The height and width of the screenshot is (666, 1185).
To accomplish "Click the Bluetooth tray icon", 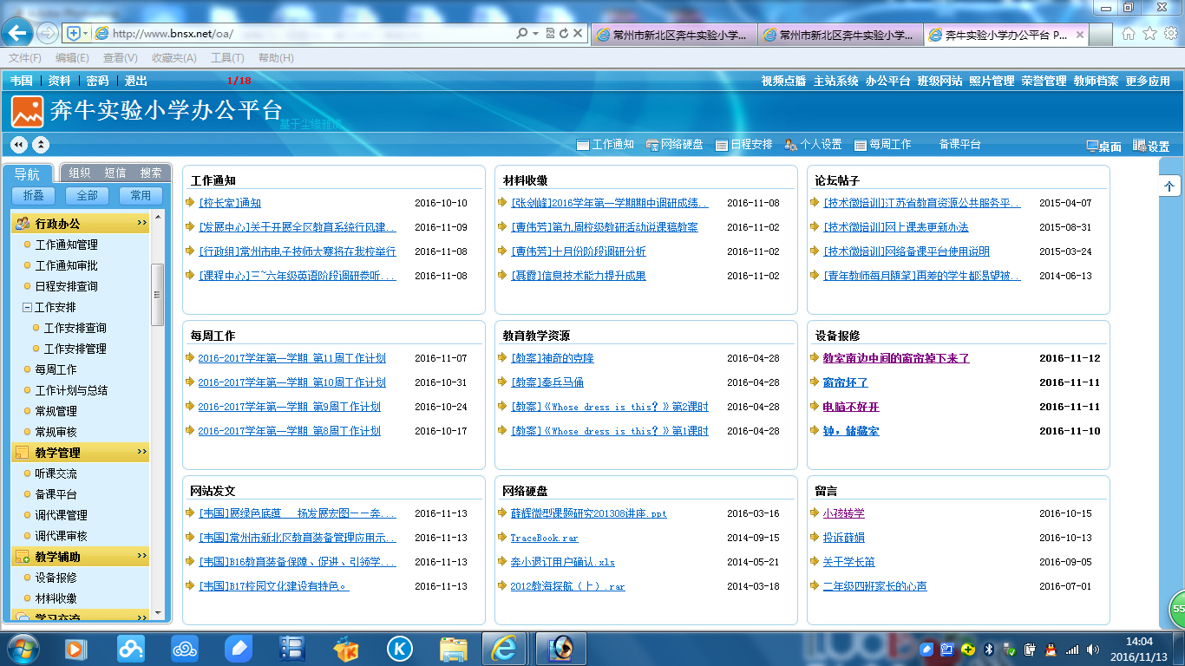I will 988,649.
